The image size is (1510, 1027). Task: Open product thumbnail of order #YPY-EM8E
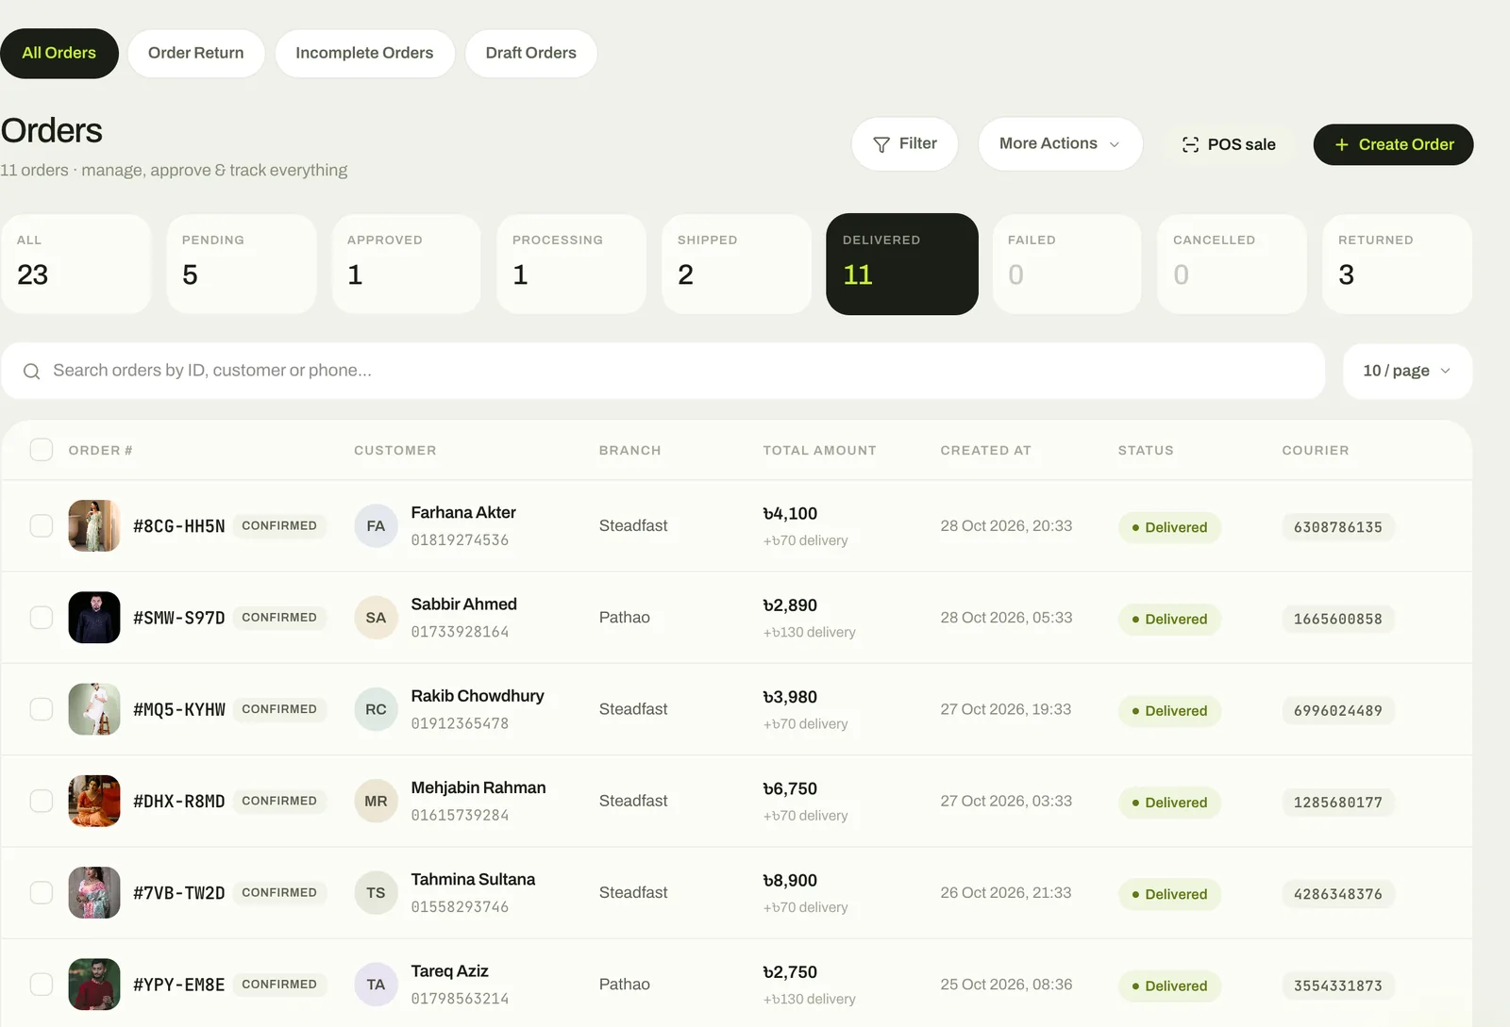coord(94,985)
